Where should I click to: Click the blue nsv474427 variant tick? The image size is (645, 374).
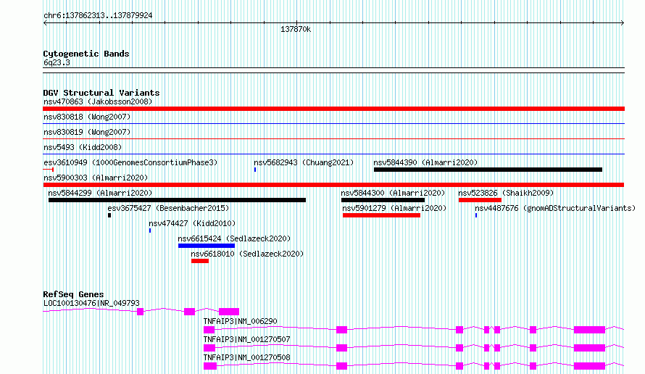(150, 230)
